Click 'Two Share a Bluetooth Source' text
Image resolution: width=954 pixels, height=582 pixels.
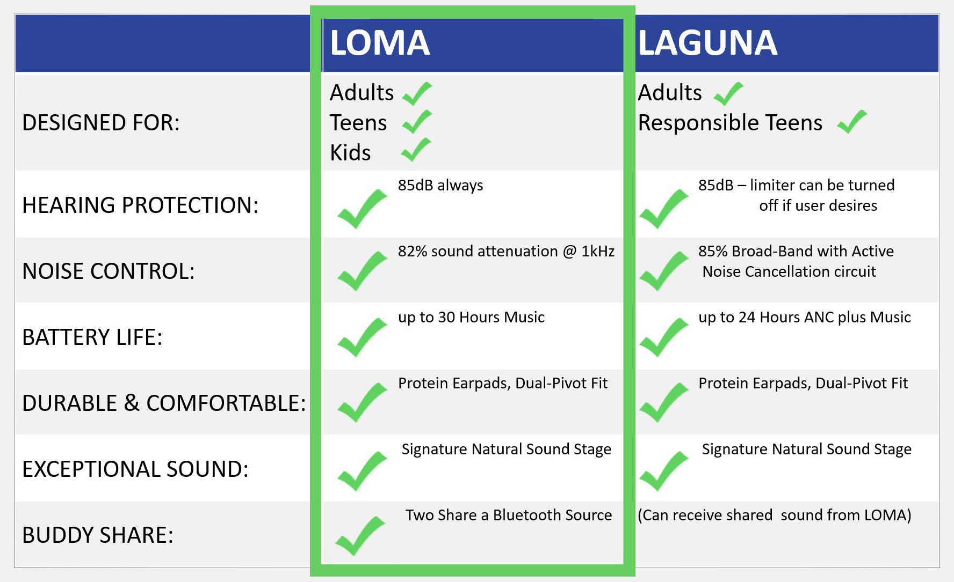click(x=509, y=515)
